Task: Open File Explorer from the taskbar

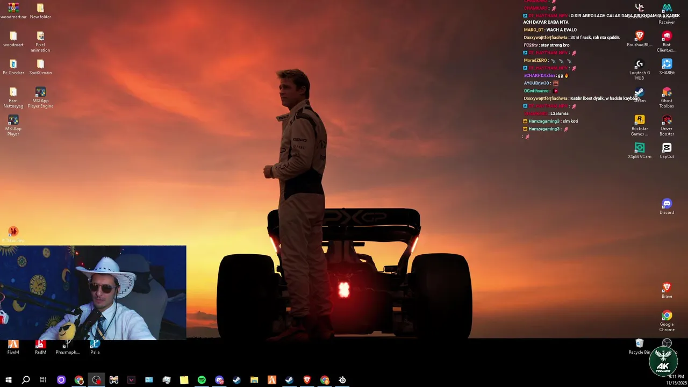Action: tap(254, 380)
